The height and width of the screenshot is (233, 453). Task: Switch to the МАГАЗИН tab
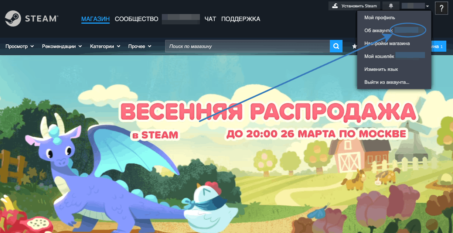[95, 18]
